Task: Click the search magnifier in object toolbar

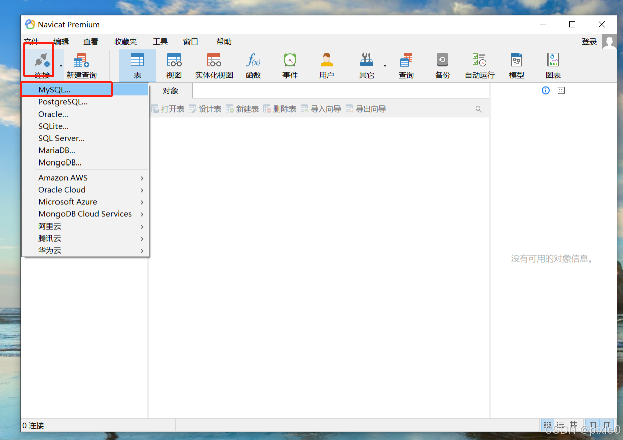Action: (479, 109)
